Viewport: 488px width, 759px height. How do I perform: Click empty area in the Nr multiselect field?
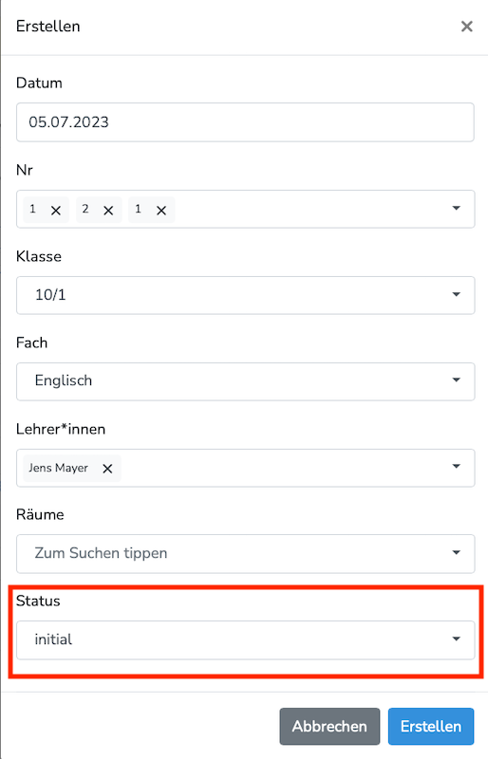(x=310, y=209)
